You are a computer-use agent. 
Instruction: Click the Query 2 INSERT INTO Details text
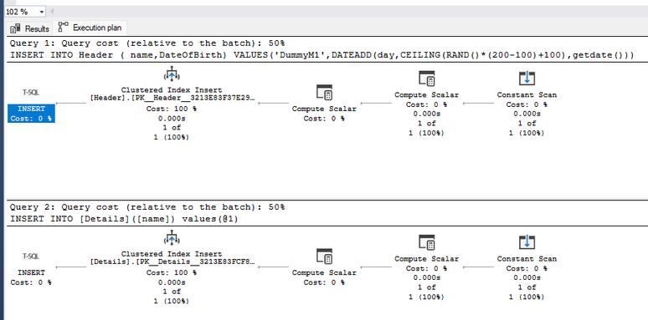coord(124,219)
